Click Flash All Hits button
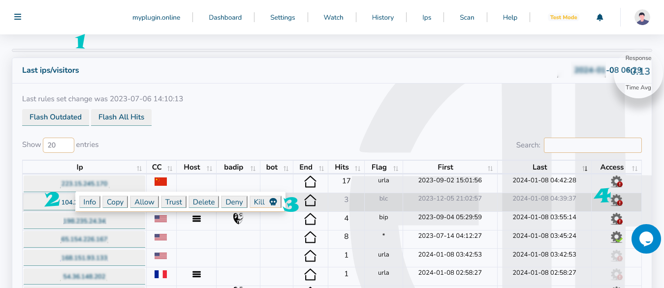Image resolution: width=664 pixels, height=288 pixels. click(121, 117)
